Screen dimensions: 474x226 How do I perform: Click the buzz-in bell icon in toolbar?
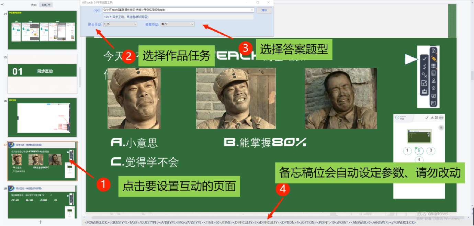click(x=424, y=91)
